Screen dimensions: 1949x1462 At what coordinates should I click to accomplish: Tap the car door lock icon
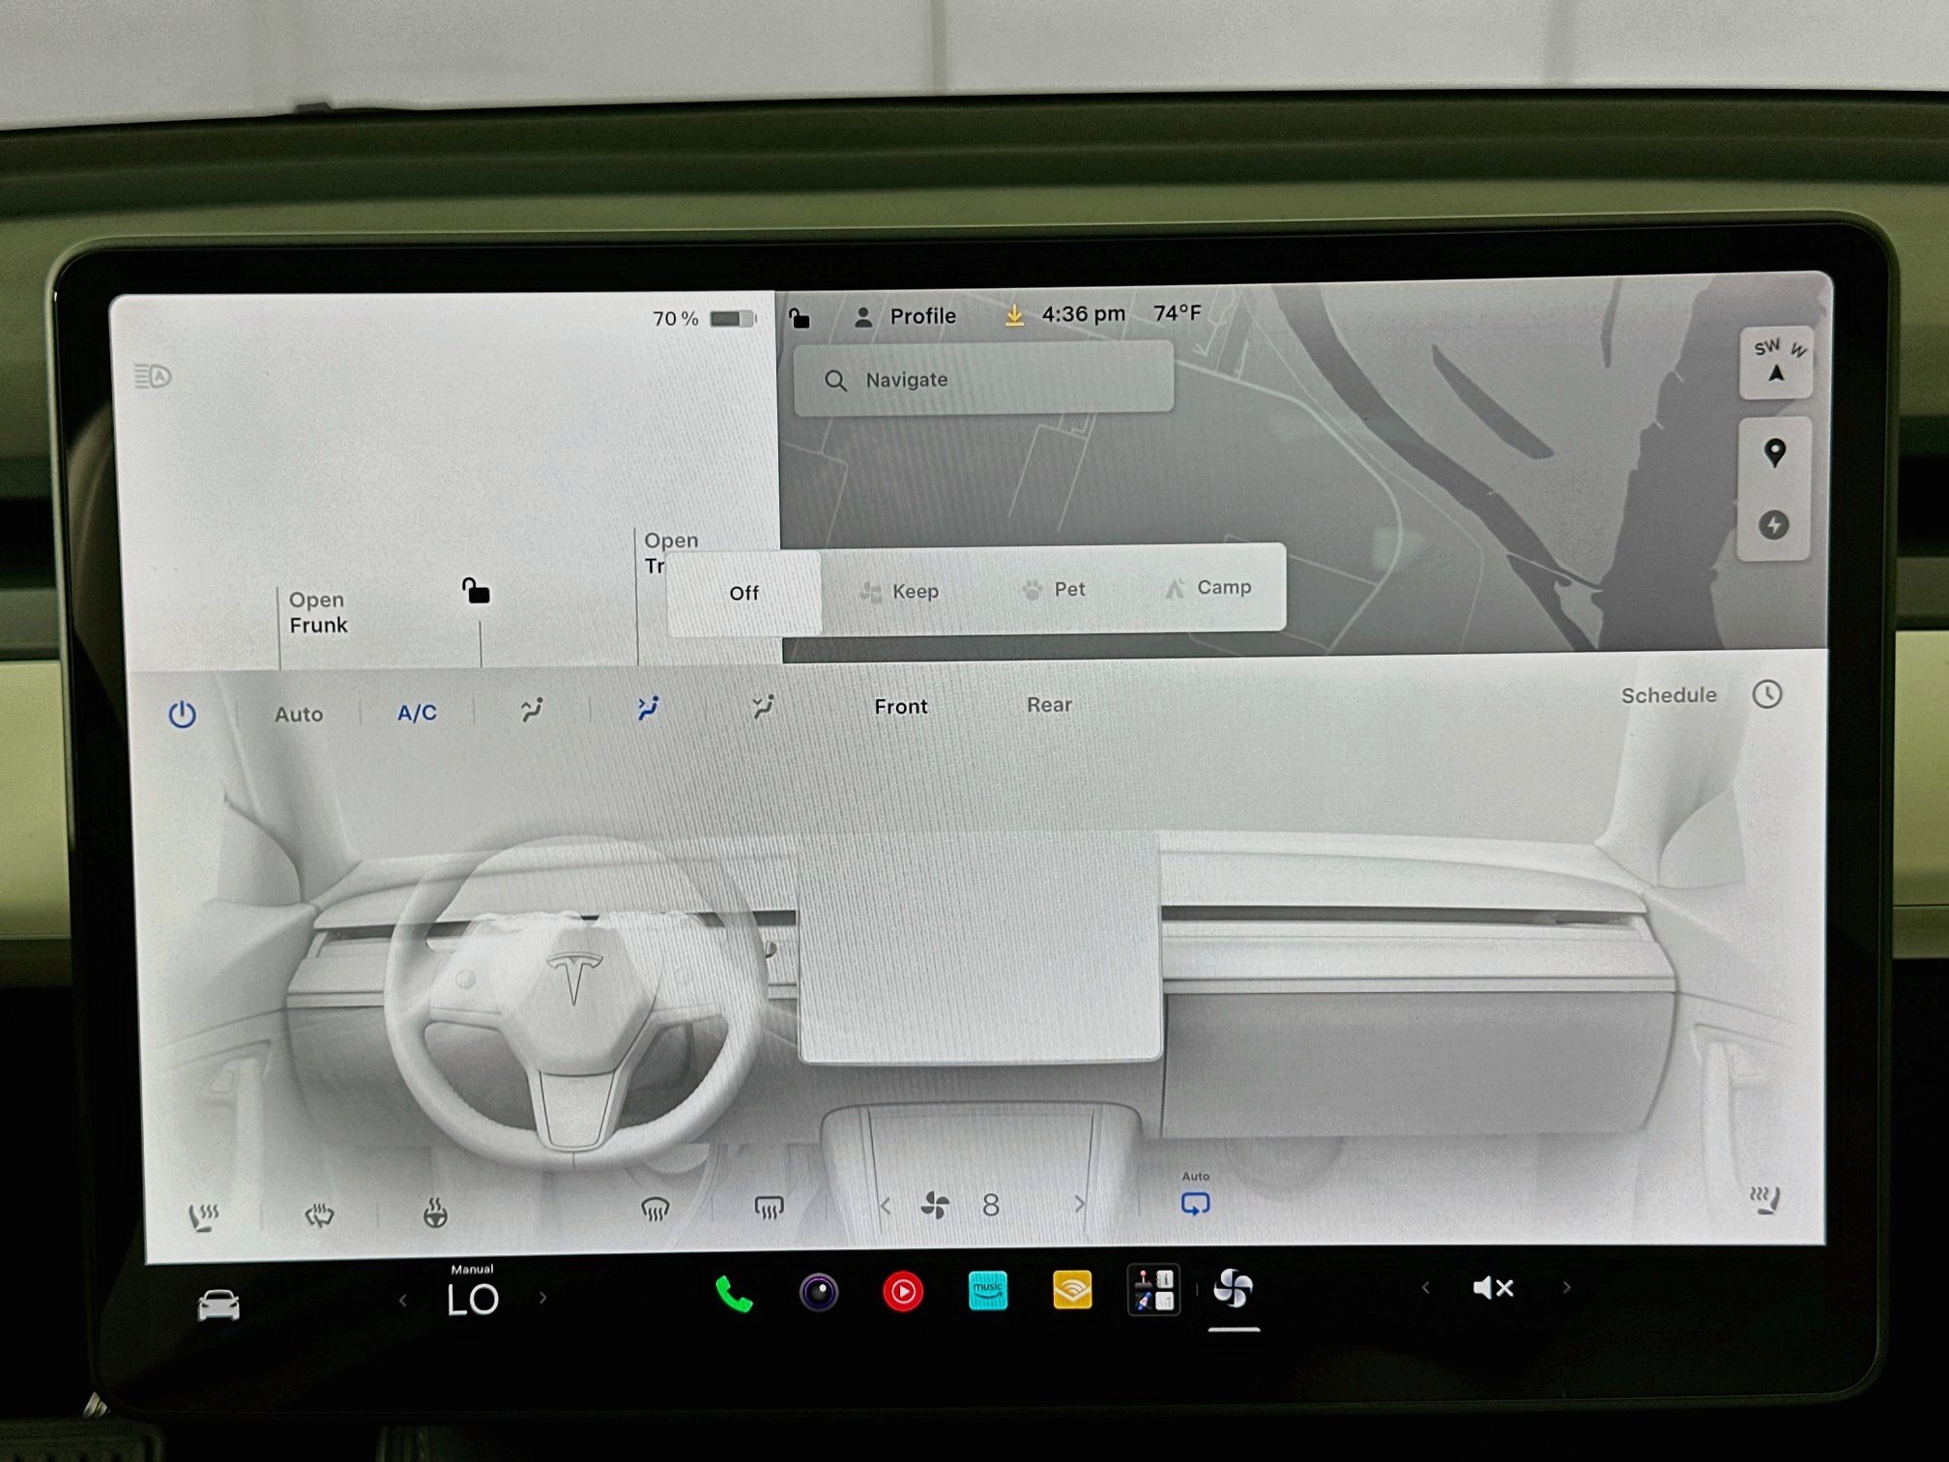pyautogui.click(x=476, y=590)
